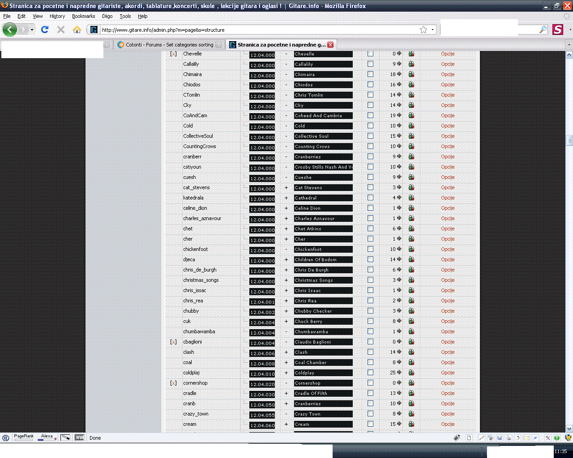
Task: Tick the checkbox in the Cher row
Action: point(370,239)
